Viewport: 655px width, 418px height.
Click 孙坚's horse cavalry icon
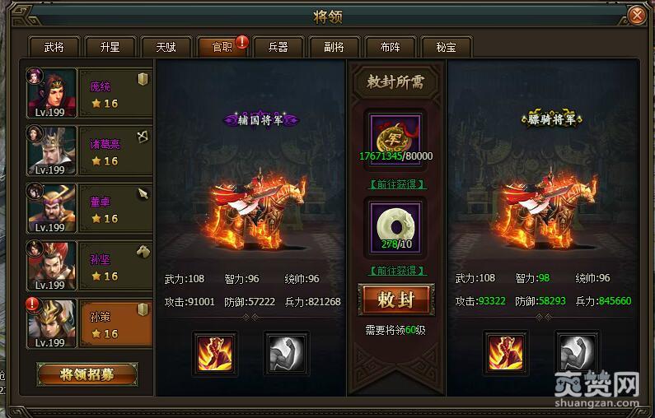tap(143, 251)
